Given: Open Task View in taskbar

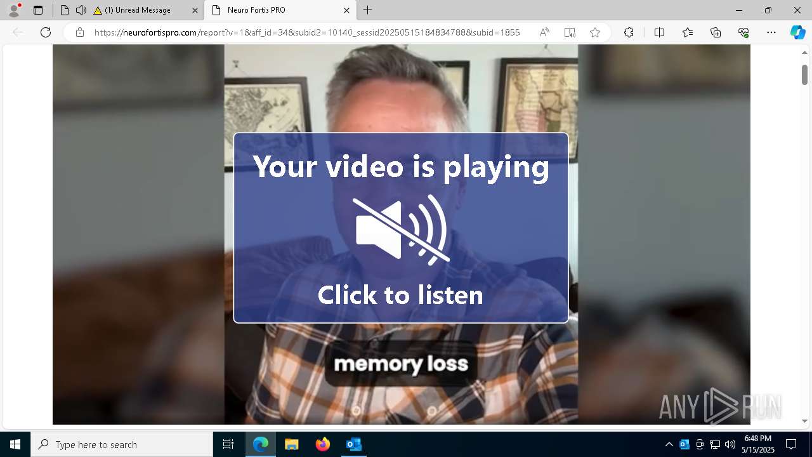Looking at the screenshot, I should pos(228,444).
